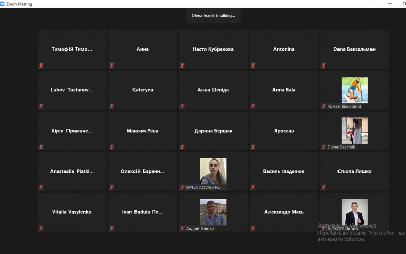The width and height of the screenshot is (406, 254).
Task: Select the Дарина Бершак name label
Action: (213, 131)
